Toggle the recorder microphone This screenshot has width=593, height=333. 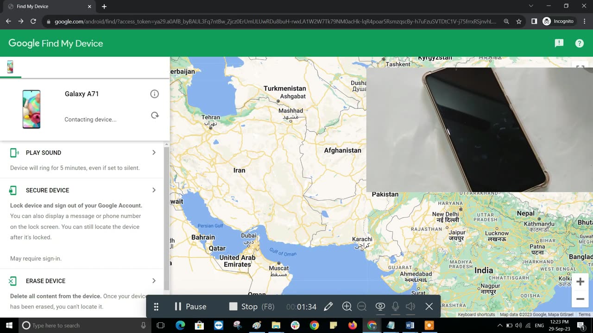[395, 307]
